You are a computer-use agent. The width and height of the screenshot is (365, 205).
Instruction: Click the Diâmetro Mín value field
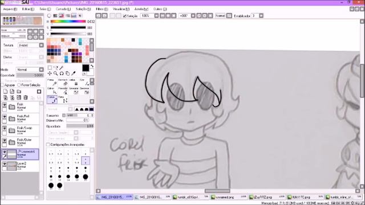(x=78, y=120)
